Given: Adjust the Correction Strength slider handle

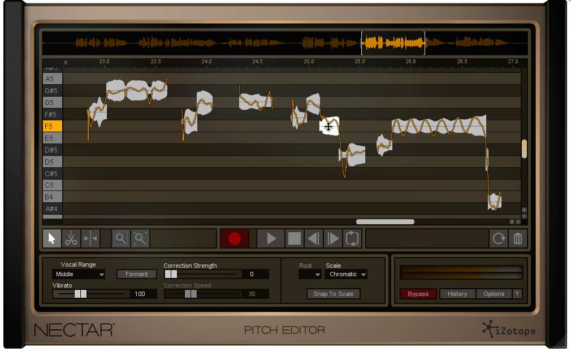Looking at the screenshot, I should tap(171, 274).
